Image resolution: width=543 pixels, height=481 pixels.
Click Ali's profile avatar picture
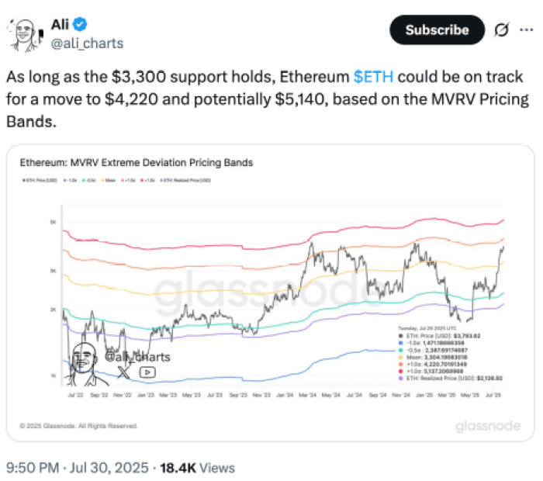(x=26, y=33)
